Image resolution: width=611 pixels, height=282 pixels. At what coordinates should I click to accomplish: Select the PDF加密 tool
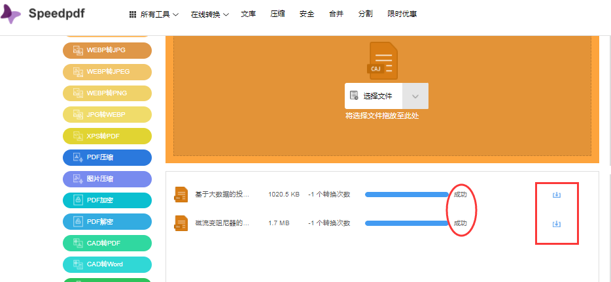click(107, 200)
